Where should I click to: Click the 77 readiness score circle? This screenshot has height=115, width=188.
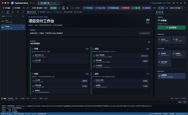tap(148, 21)
